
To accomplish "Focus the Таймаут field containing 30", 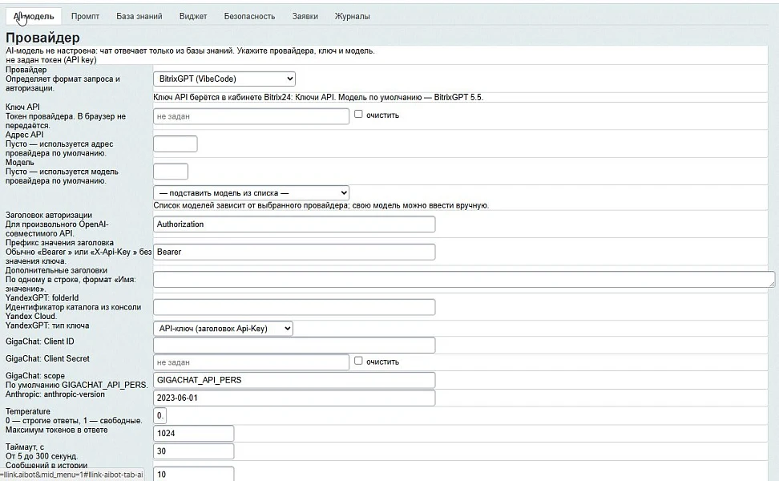I will tap(194, 451).
